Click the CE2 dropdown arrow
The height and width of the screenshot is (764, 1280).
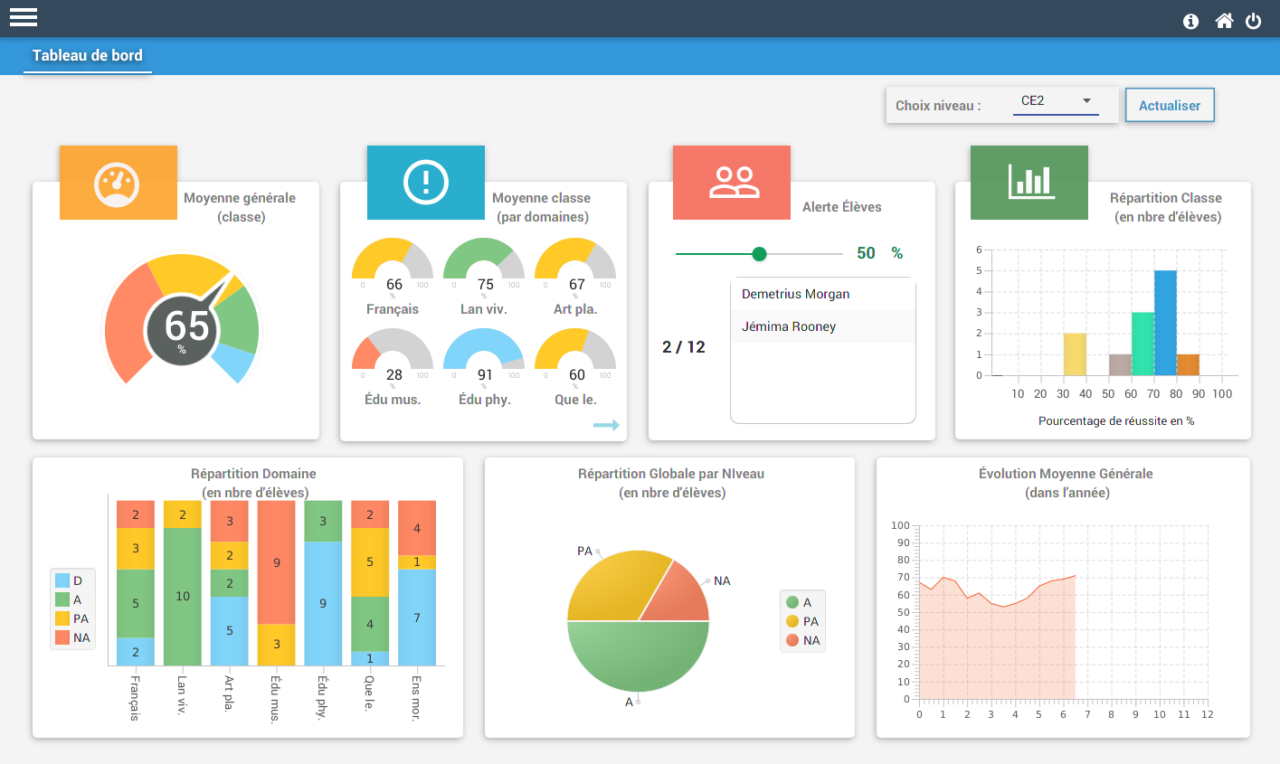(x=1086, y=101)
